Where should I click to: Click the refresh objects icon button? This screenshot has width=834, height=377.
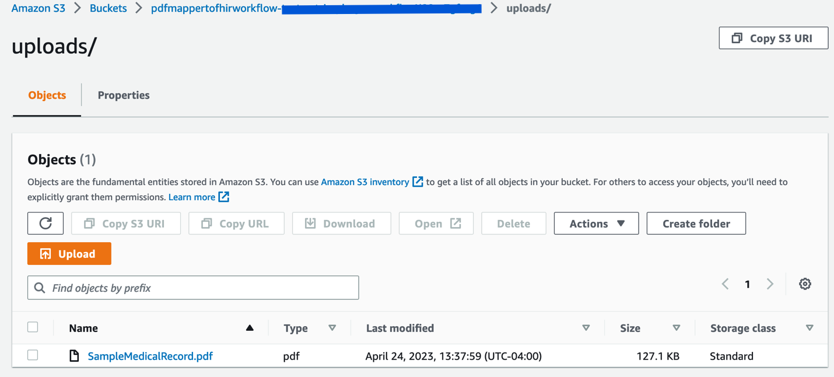click(x=45, y=224)
